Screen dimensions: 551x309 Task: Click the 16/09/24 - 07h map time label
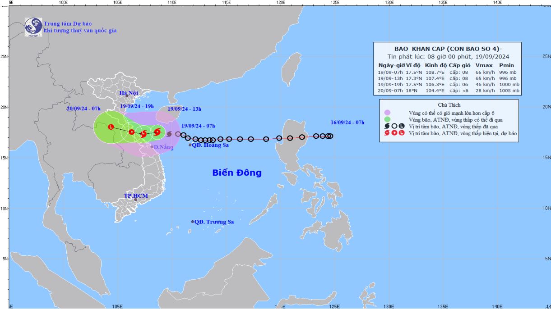(347, 122)
